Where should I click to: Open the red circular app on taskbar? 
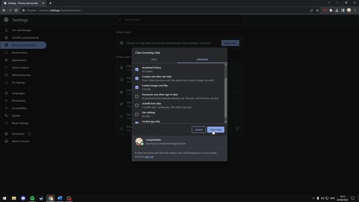pos(69,198)
